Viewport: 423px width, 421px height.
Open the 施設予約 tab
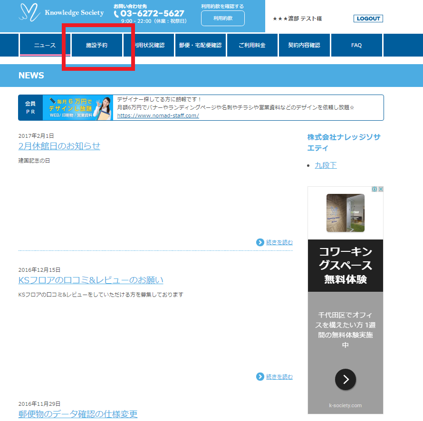(x=97, y=46)
